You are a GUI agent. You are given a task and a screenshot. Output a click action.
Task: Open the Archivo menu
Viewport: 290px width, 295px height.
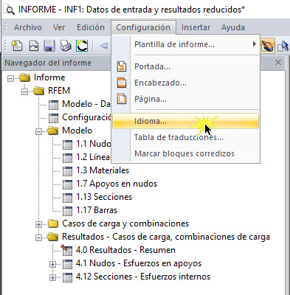point(28,27)
